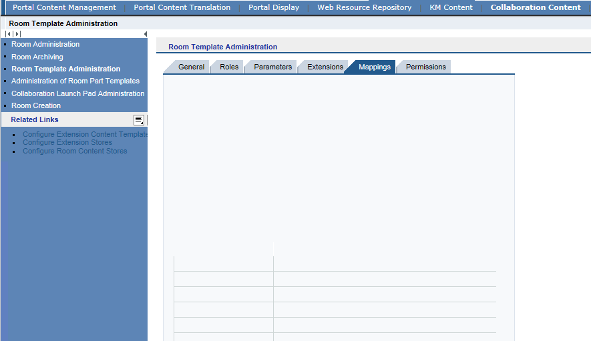The image size is (591, 341).
Task: Open Portal Content Management tab
Action: 65,7
